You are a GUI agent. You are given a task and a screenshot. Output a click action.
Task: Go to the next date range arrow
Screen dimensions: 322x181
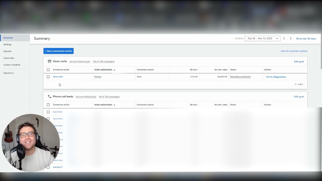pyautogui.click(x=291, y=38)
